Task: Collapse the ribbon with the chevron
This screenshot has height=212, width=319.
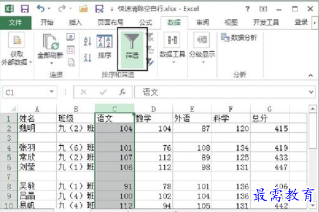Action: pos(310,75)
